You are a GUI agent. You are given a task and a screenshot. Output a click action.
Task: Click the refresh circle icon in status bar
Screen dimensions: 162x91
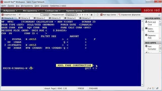pyautogui.click(x=153, y=88)
